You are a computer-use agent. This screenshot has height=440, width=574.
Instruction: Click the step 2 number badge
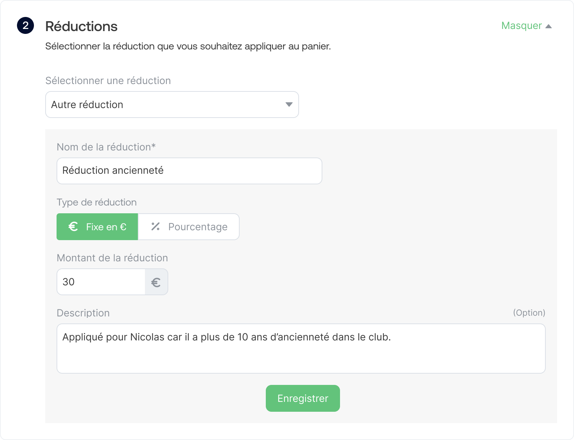pyautogui.click(x=25, y=26)
